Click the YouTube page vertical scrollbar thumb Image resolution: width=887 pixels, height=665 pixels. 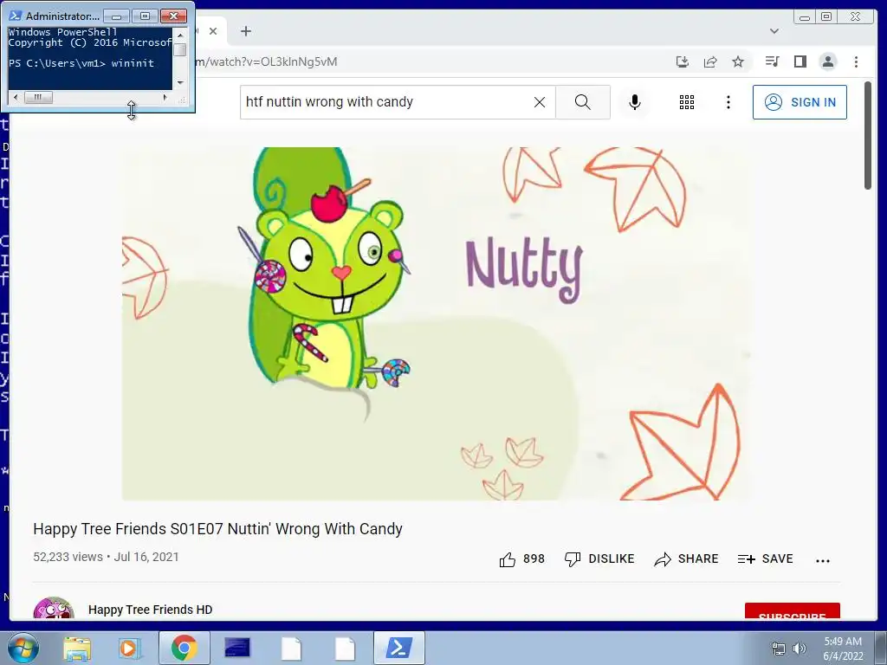[868, 136]
